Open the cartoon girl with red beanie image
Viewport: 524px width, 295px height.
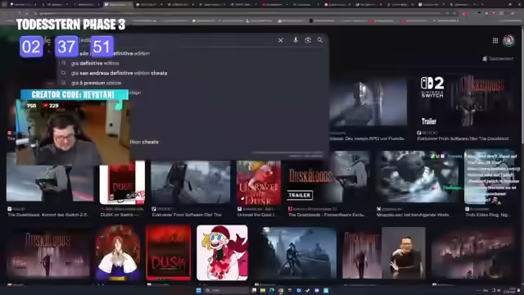(x=222, y=252)
